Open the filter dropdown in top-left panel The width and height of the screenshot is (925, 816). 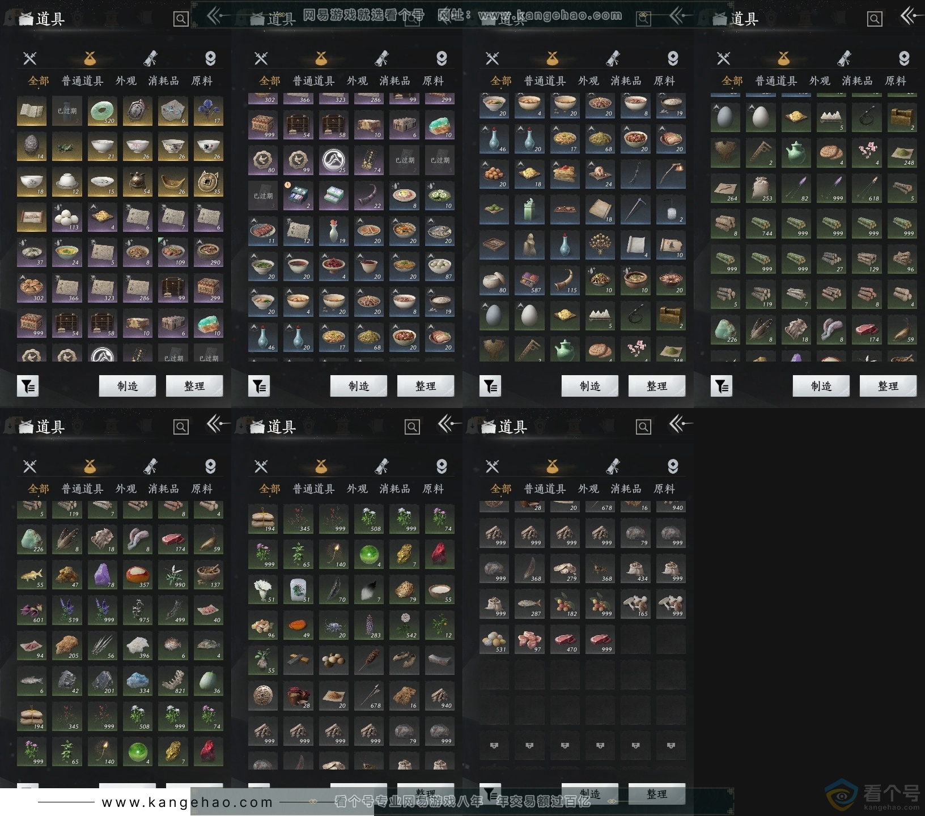click(28, 386)
